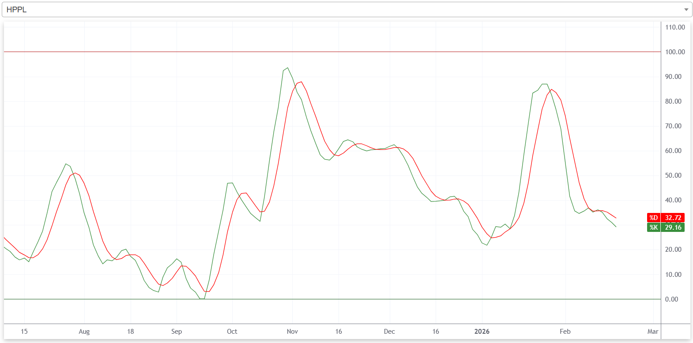Click the red %D indicator label
The image size is (693, 343).
[653, 218]
